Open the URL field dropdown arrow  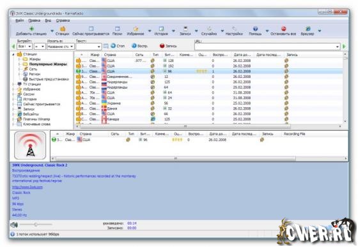pos(338,47)
